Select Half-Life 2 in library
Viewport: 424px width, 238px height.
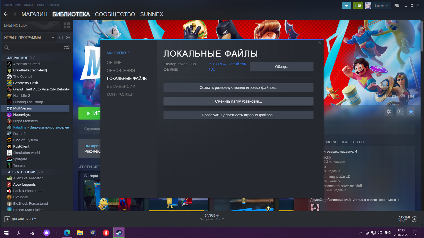[x=21, y=95]
